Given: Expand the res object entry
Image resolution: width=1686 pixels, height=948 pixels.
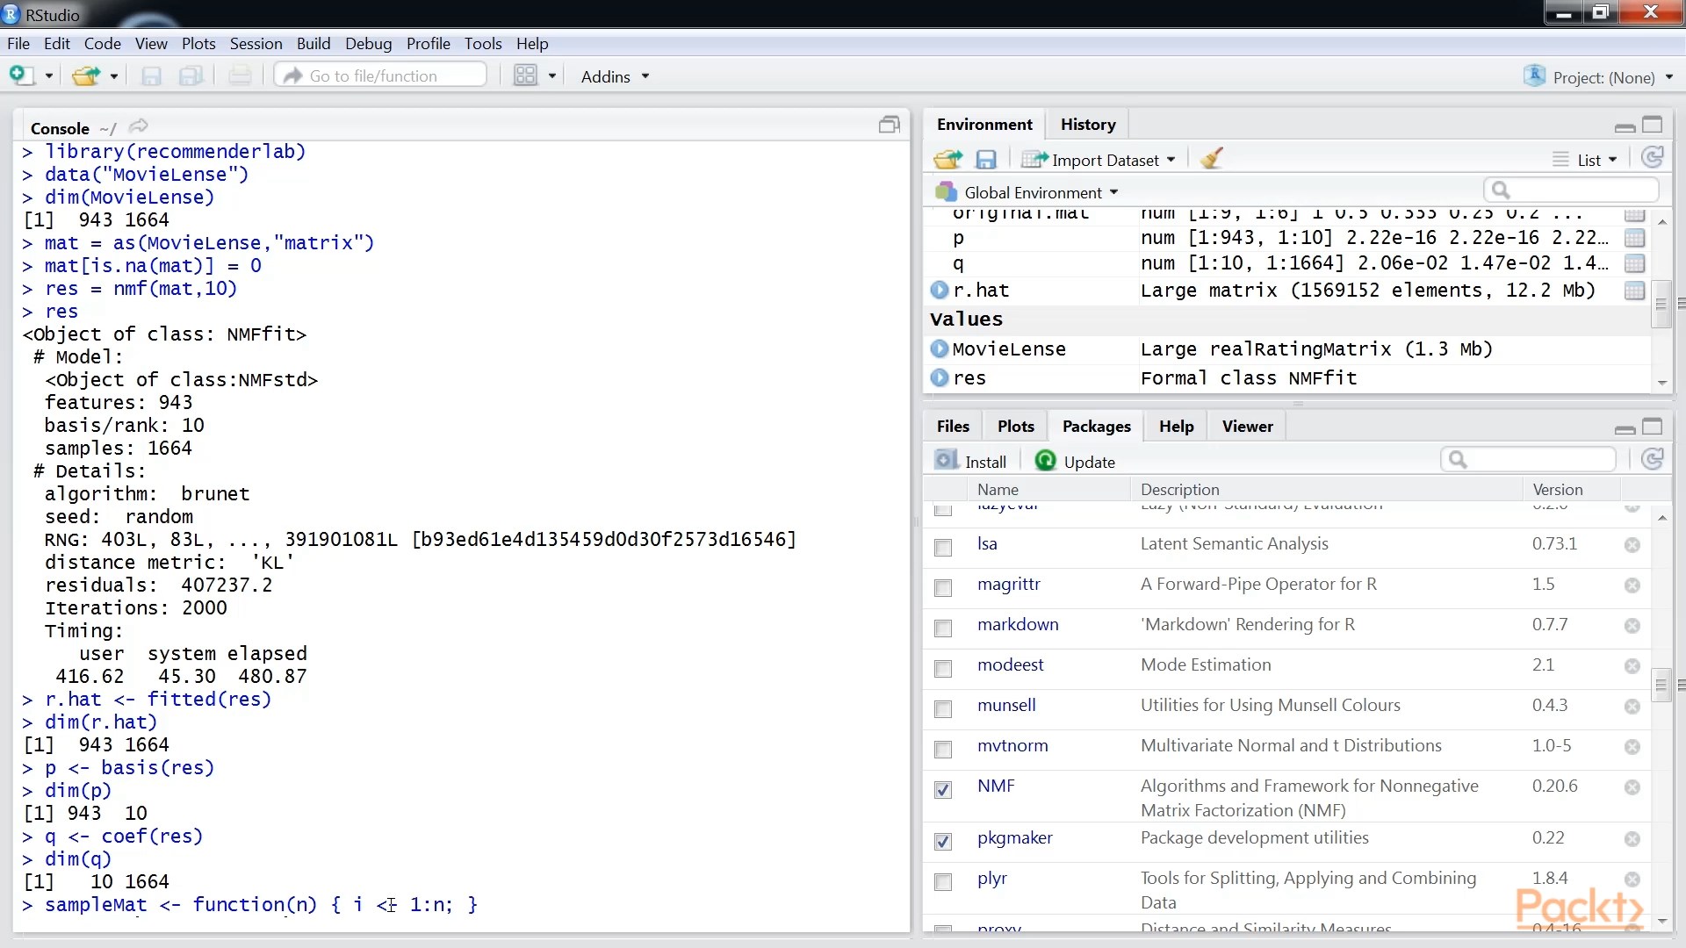Looking at the screenshot, I should click(940, 377).
